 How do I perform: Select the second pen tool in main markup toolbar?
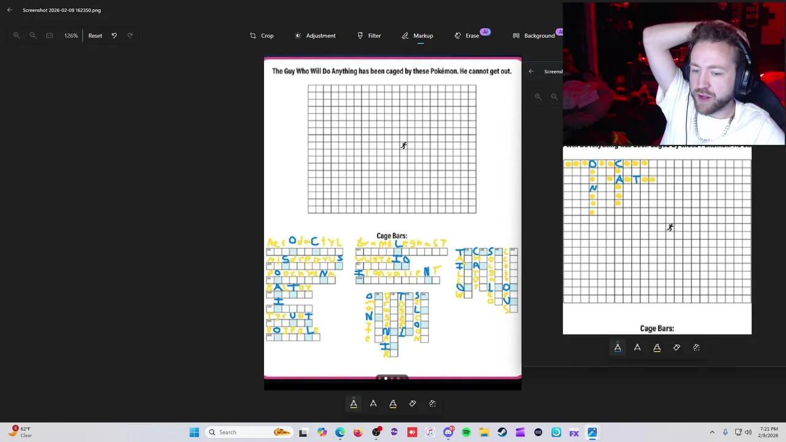point(373,403)
